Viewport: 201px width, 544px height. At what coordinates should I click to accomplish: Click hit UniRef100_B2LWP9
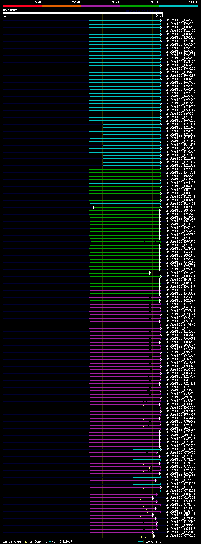pos(180,155)
